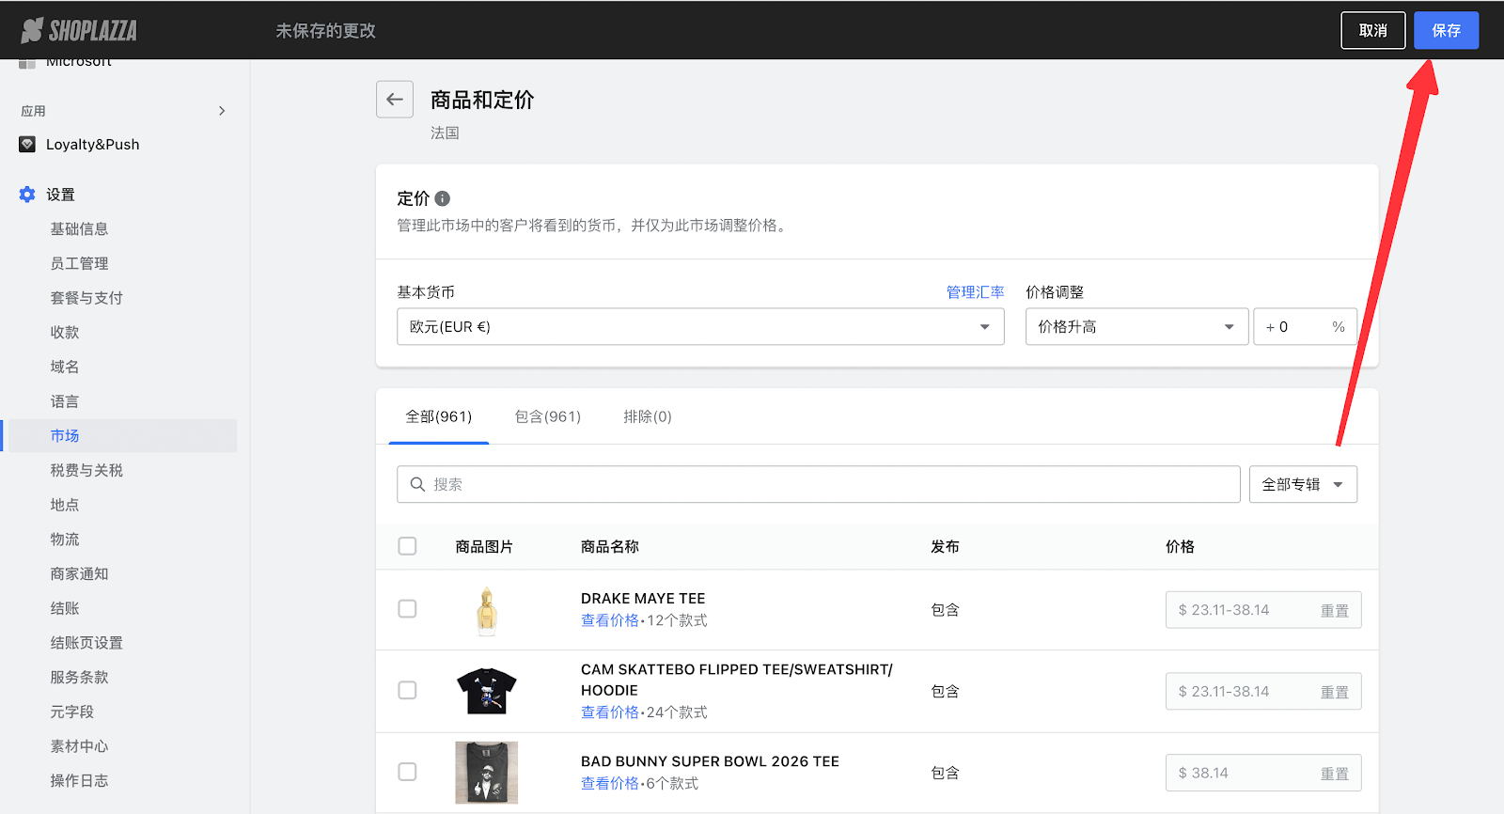Select the CAM SKATTEBO product checkbox
Viewport: 1504px width, 814px height.
point(407,691)
